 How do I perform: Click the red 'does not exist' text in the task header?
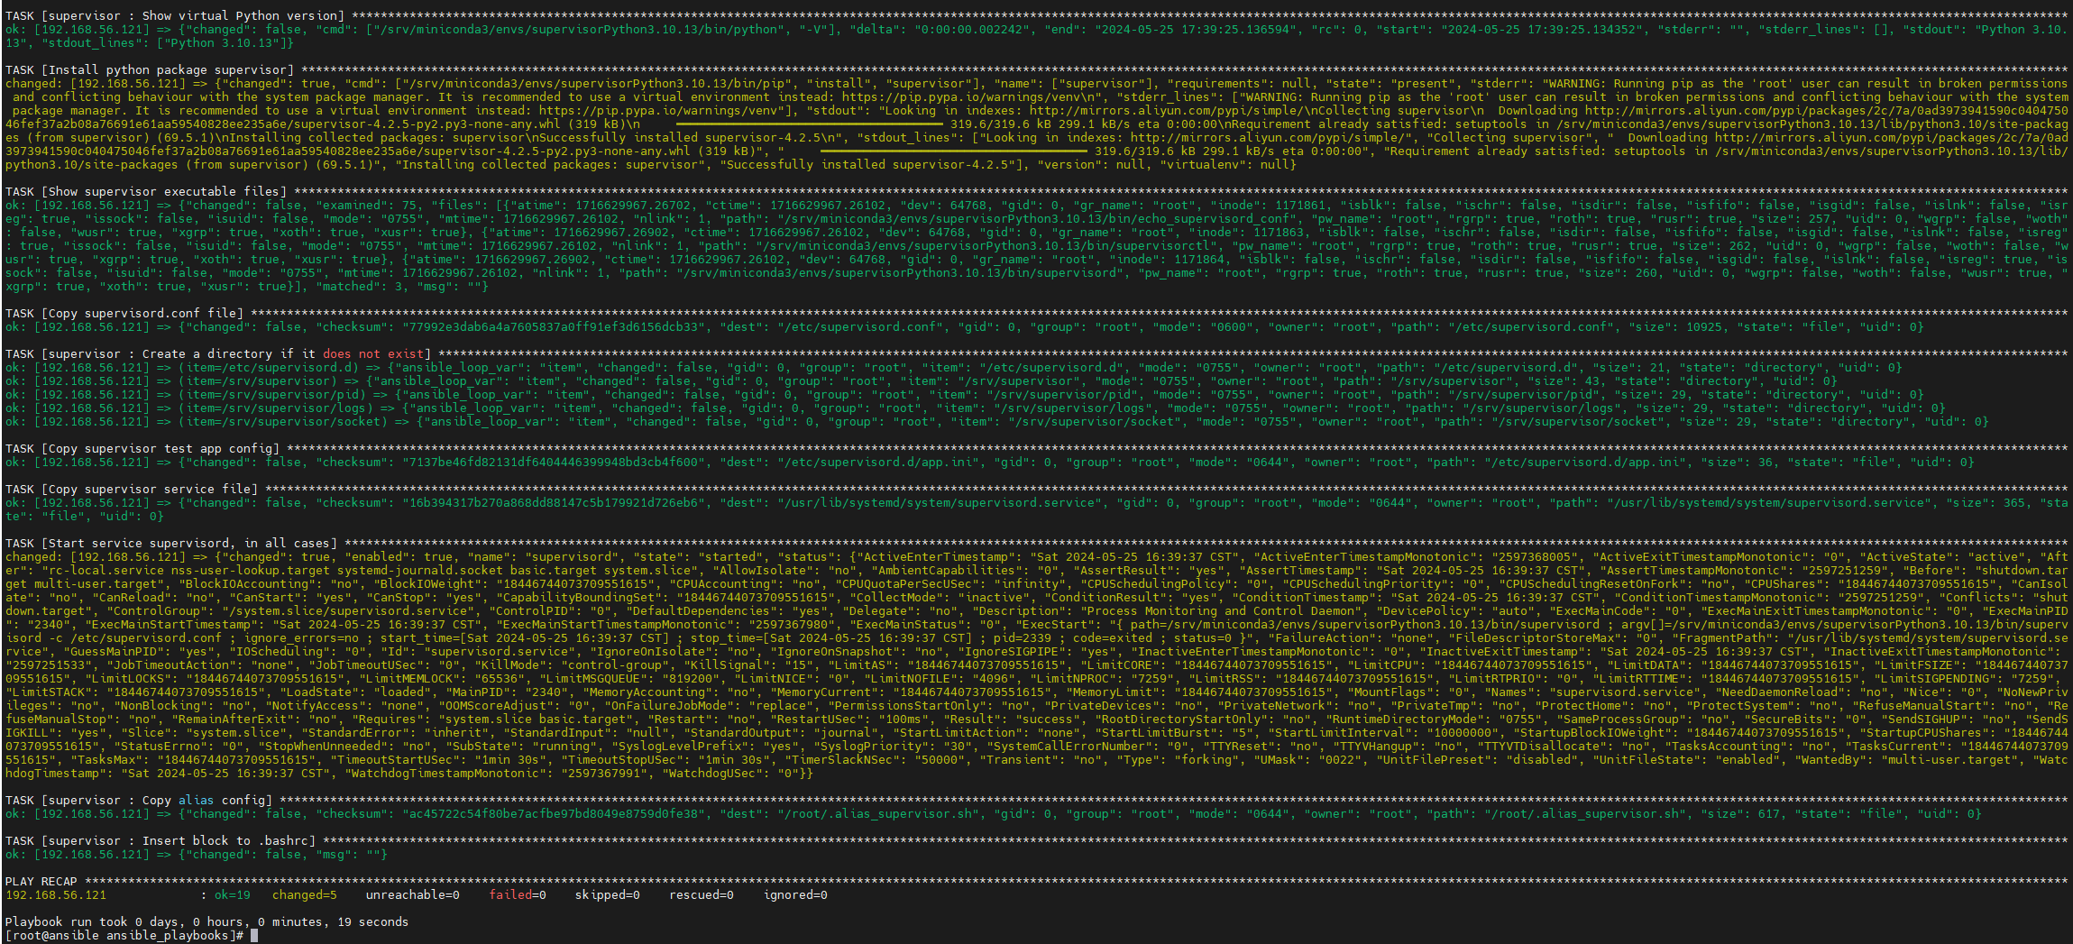pyautogui.click(x=373, y=353)
